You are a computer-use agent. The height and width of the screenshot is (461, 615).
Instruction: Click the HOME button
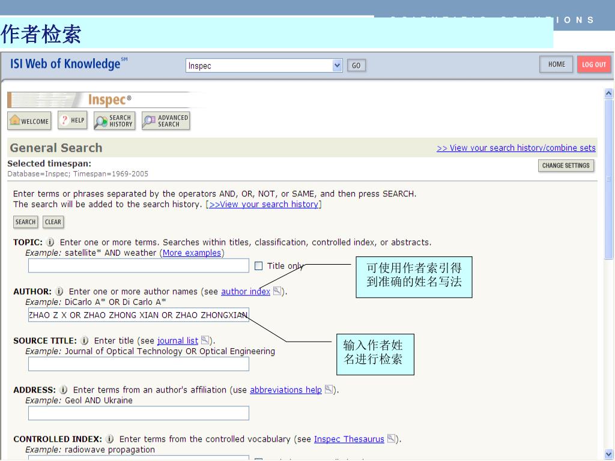[x=556, y=64]
